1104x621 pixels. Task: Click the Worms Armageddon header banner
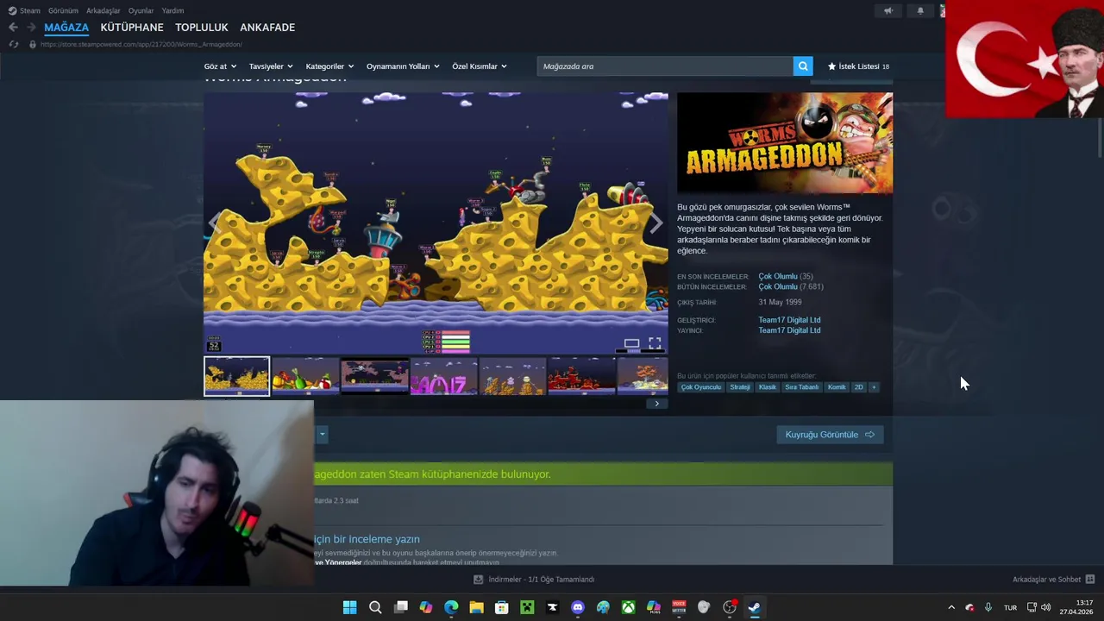[x=785, y=143]
